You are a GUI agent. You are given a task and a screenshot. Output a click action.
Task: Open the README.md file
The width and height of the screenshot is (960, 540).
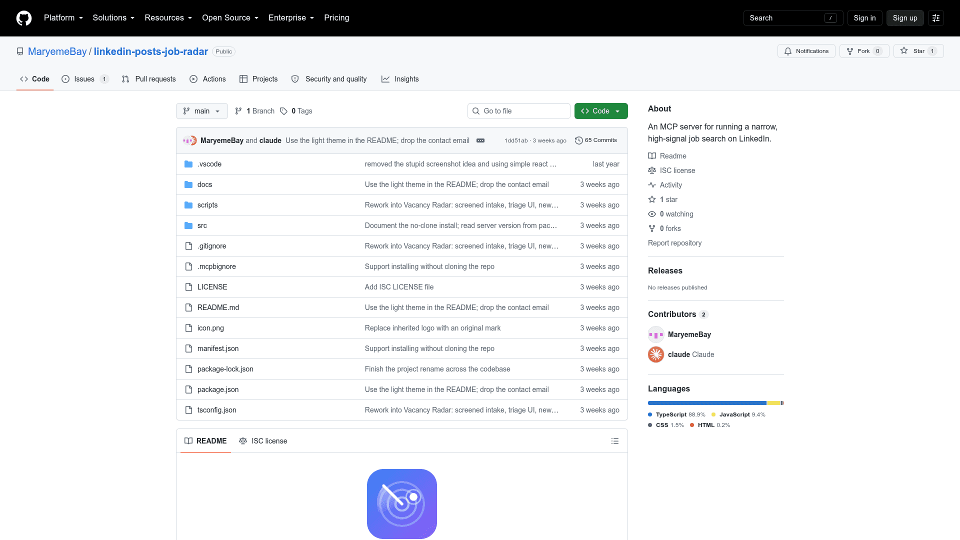click(x=218, y=307)
